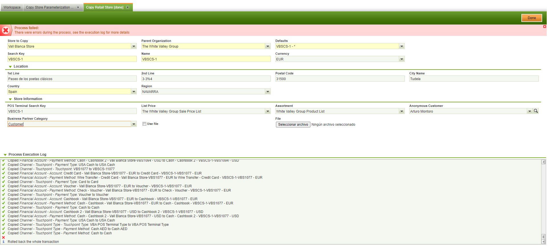This screenshot has width=549, height=246.
Task: Open the Assortment dropdown
Action: point(402,111)
